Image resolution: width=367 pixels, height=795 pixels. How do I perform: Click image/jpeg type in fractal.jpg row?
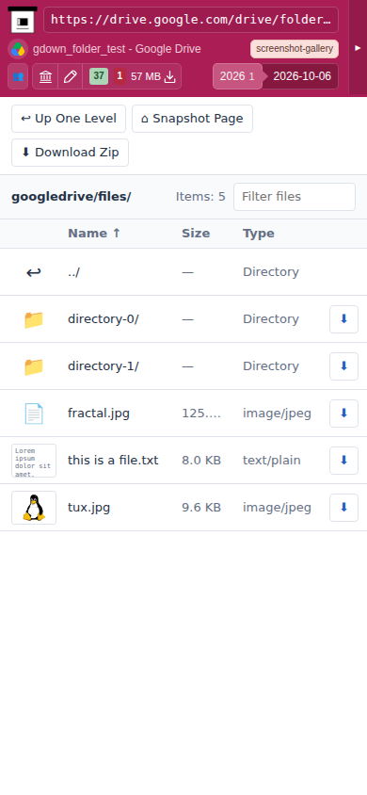(x=277, y=414)
